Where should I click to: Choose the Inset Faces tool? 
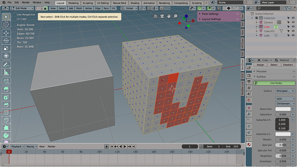pyautogui.click(x=6, y=97)
